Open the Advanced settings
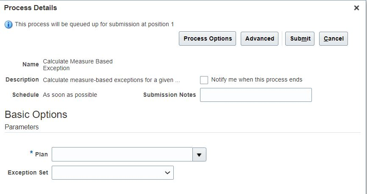The image size is (367, 194). [x=259, y=38]
